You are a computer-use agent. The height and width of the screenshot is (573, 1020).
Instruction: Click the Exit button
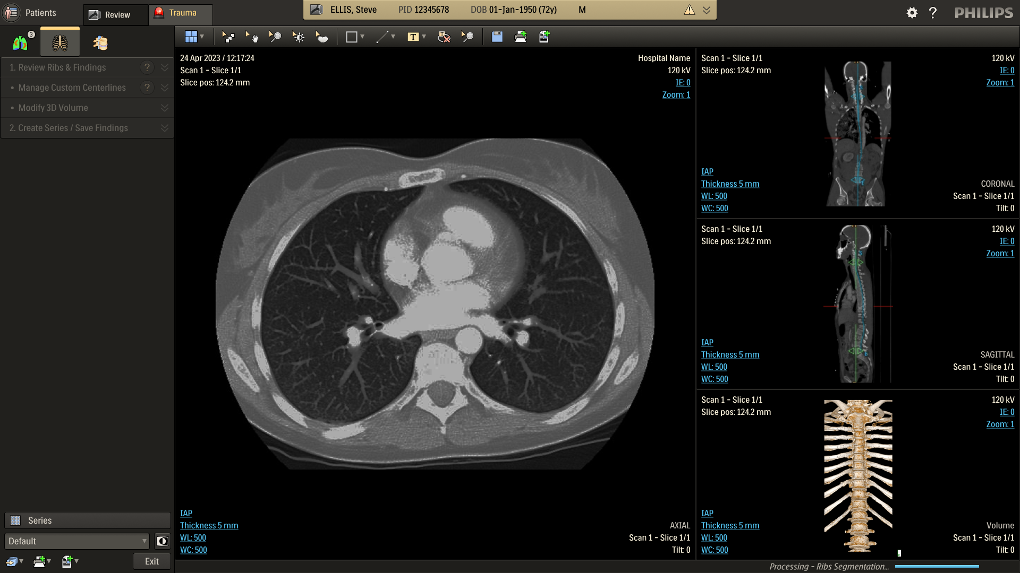click(x=151, y=561)
